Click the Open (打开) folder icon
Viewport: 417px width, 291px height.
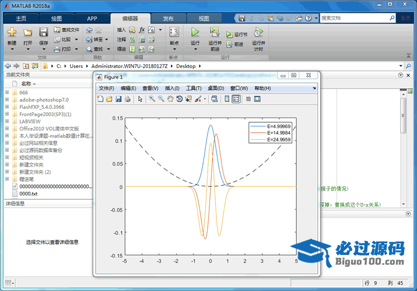click(27, 33)
